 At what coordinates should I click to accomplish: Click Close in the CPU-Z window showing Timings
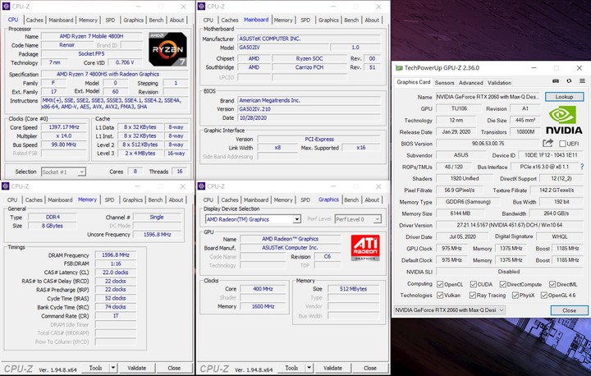point(174,368)
